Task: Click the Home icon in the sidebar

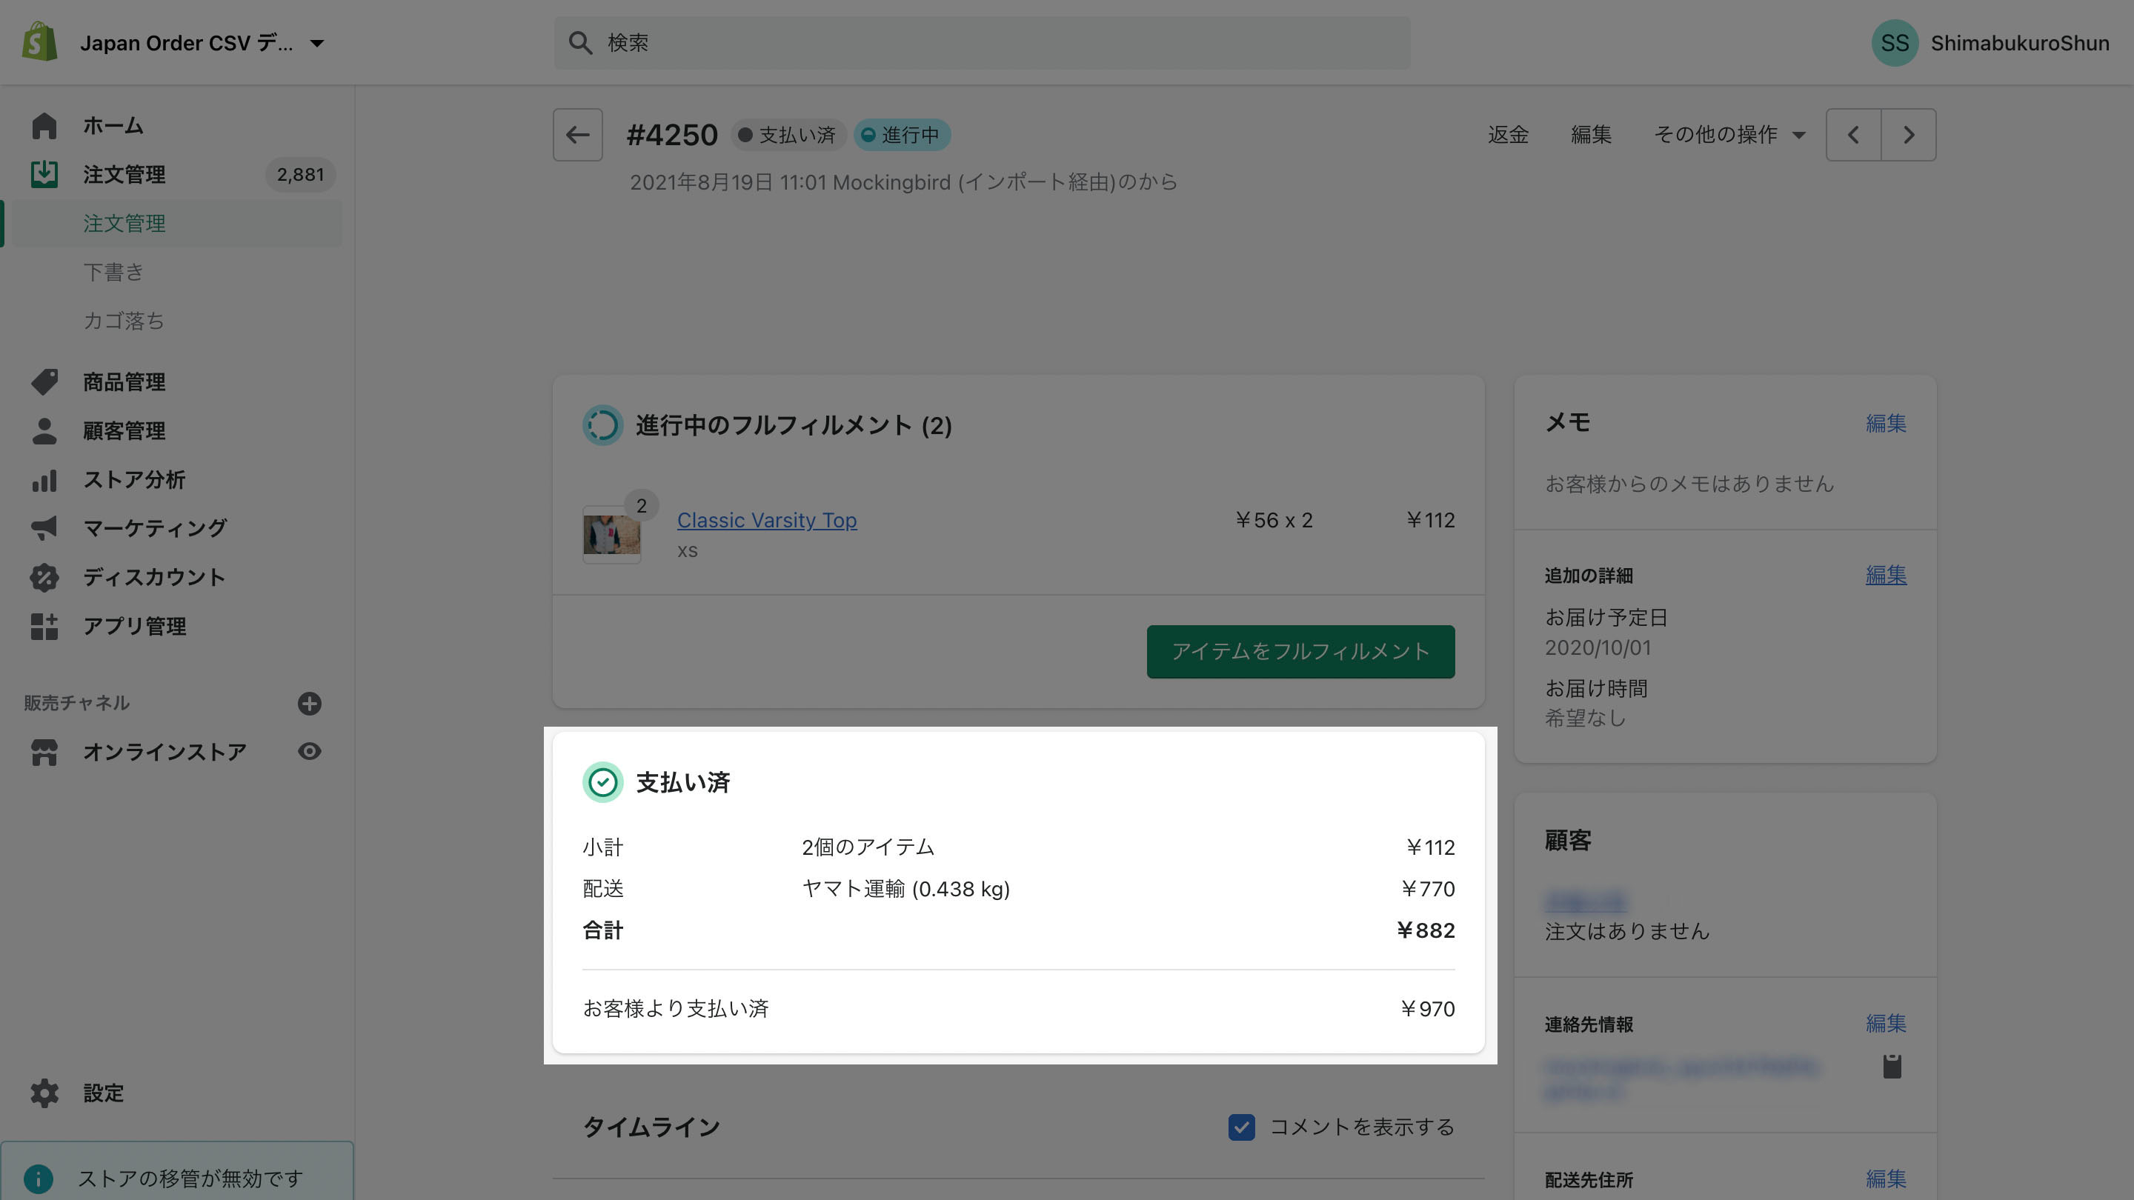Action: point(44,126)
